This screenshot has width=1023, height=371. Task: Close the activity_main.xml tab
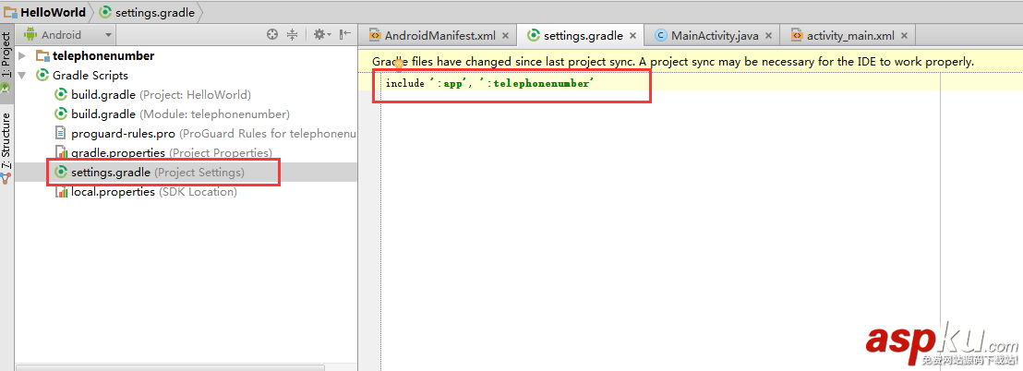906,36
